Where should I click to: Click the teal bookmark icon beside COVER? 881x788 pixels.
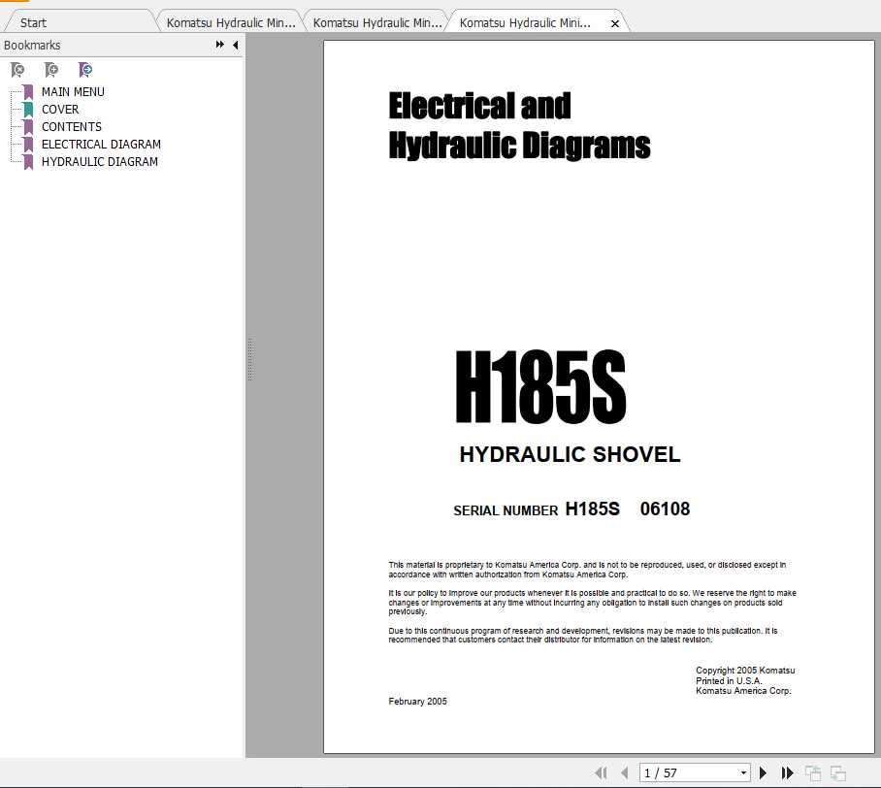tap(28, 110)
